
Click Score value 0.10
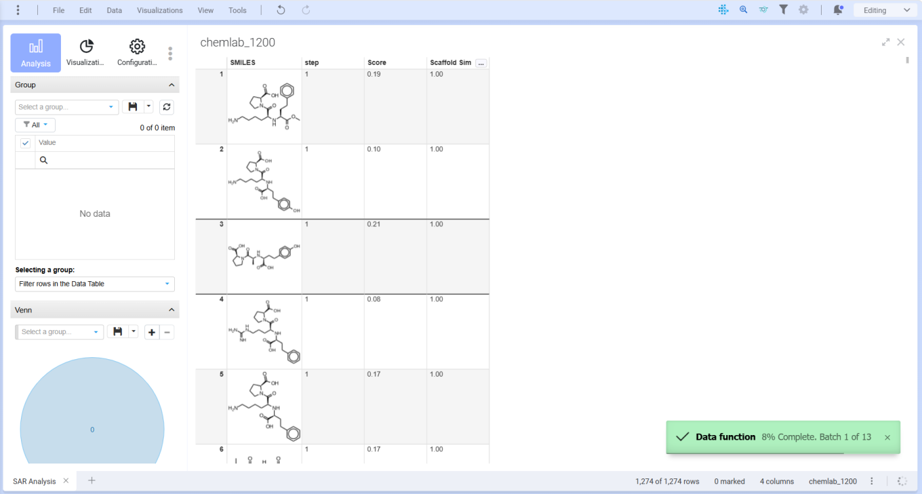[x=374, y=149]
